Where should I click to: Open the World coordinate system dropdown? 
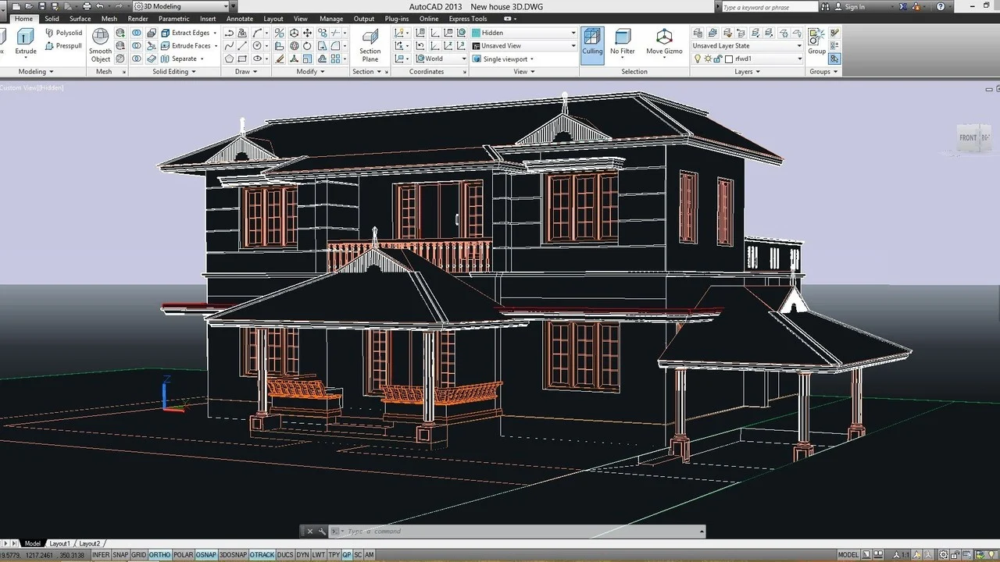tap(441, 59)
